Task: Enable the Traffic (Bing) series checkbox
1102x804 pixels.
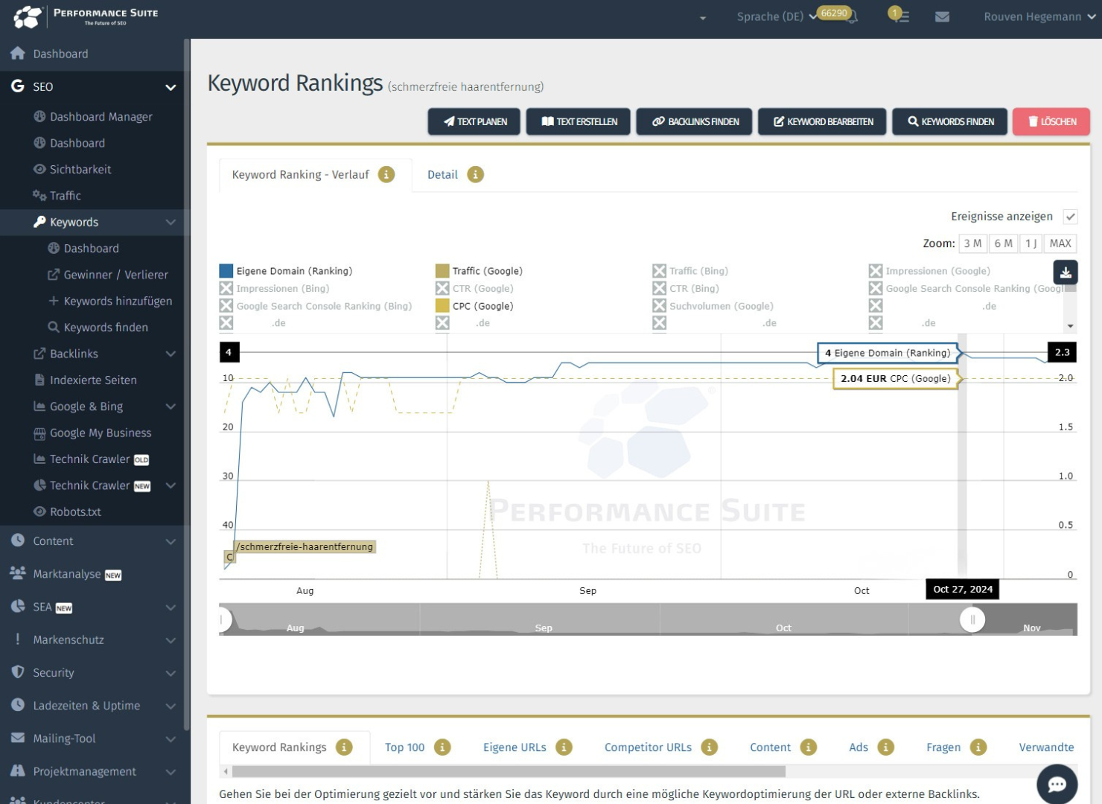Action: coord(659,271)
